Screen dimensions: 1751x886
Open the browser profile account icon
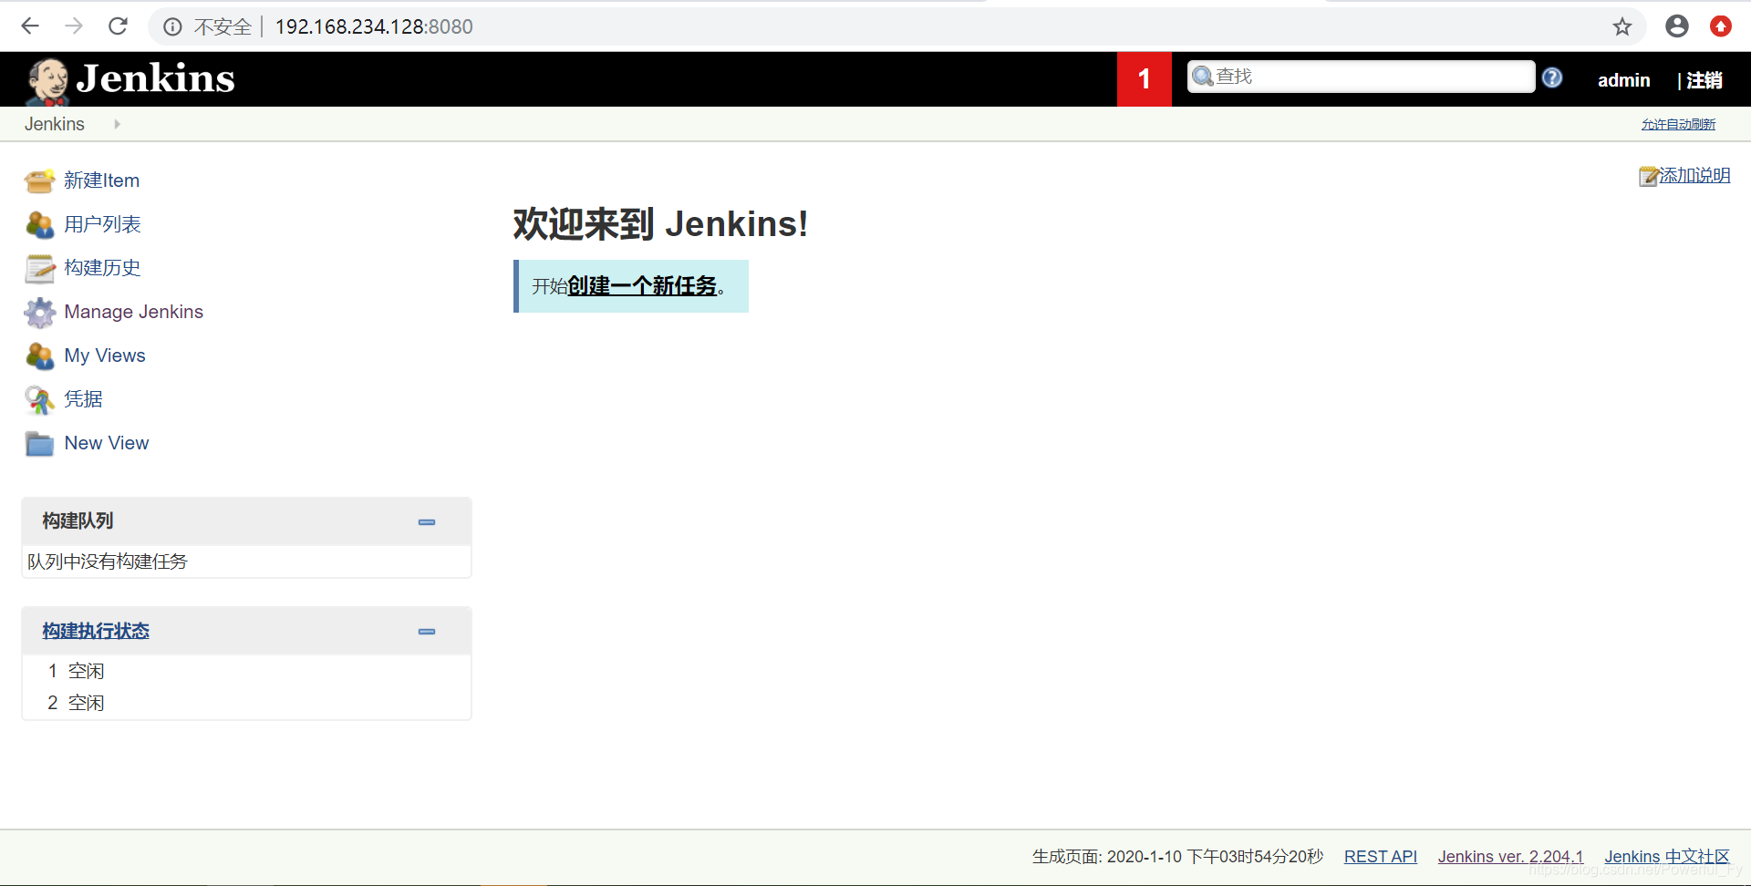point(1676,26)
